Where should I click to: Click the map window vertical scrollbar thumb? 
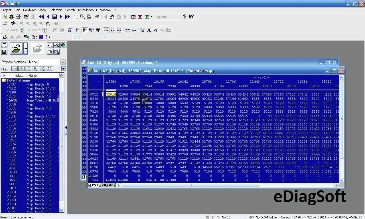[x=342, y=120]
